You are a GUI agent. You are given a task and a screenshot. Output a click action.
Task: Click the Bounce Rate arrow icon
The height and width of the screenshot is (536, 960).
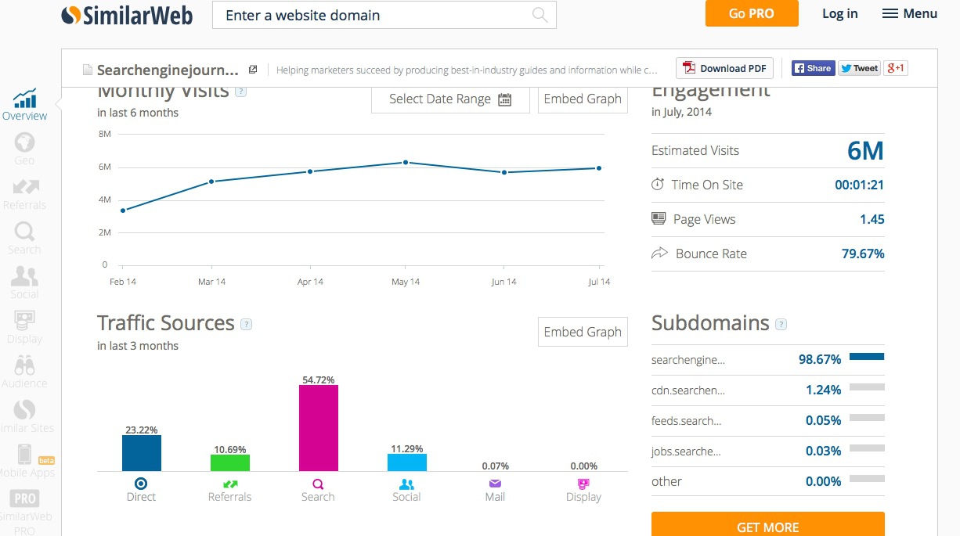[x=659, y=253]
